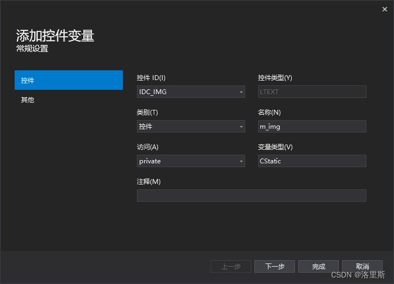
Task: Close the Add Control Variable dialog
Action: 384,9
